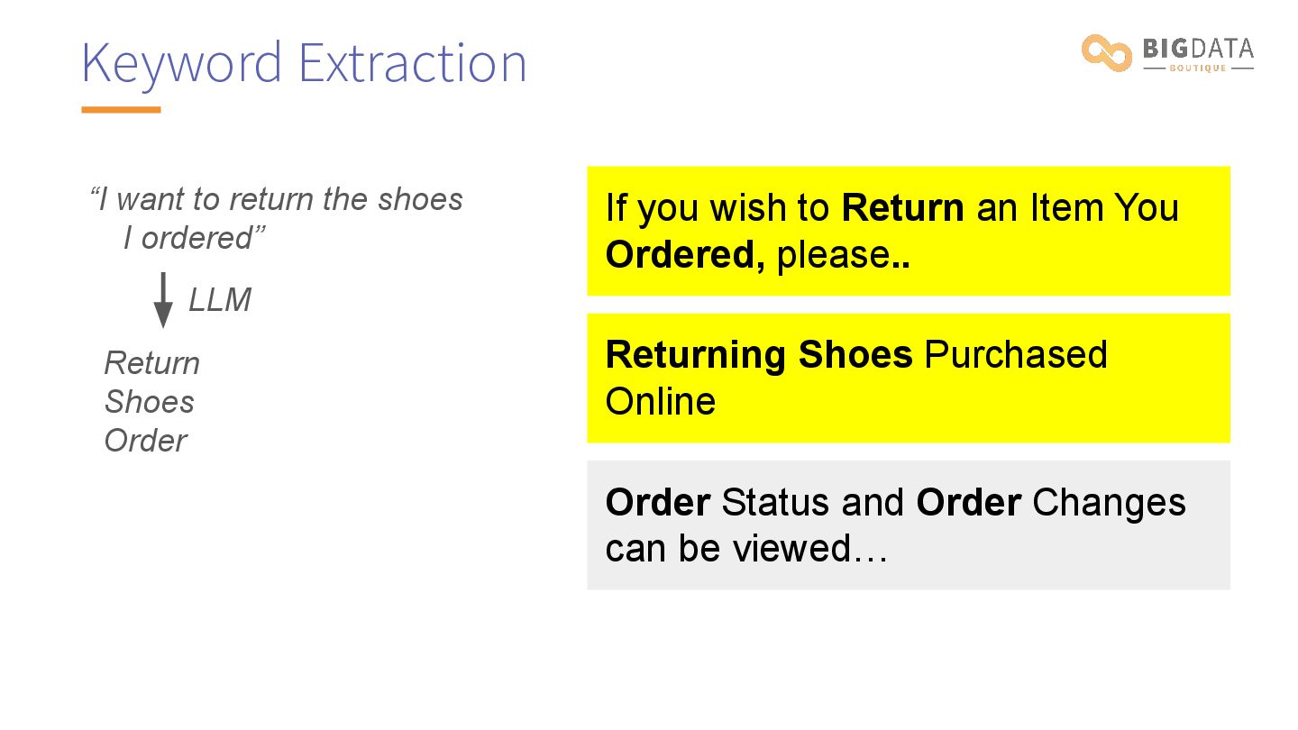Select the extracted keyword "Order"
Viewport: 1298px width, 730px height.
click(x=145, y=441)
